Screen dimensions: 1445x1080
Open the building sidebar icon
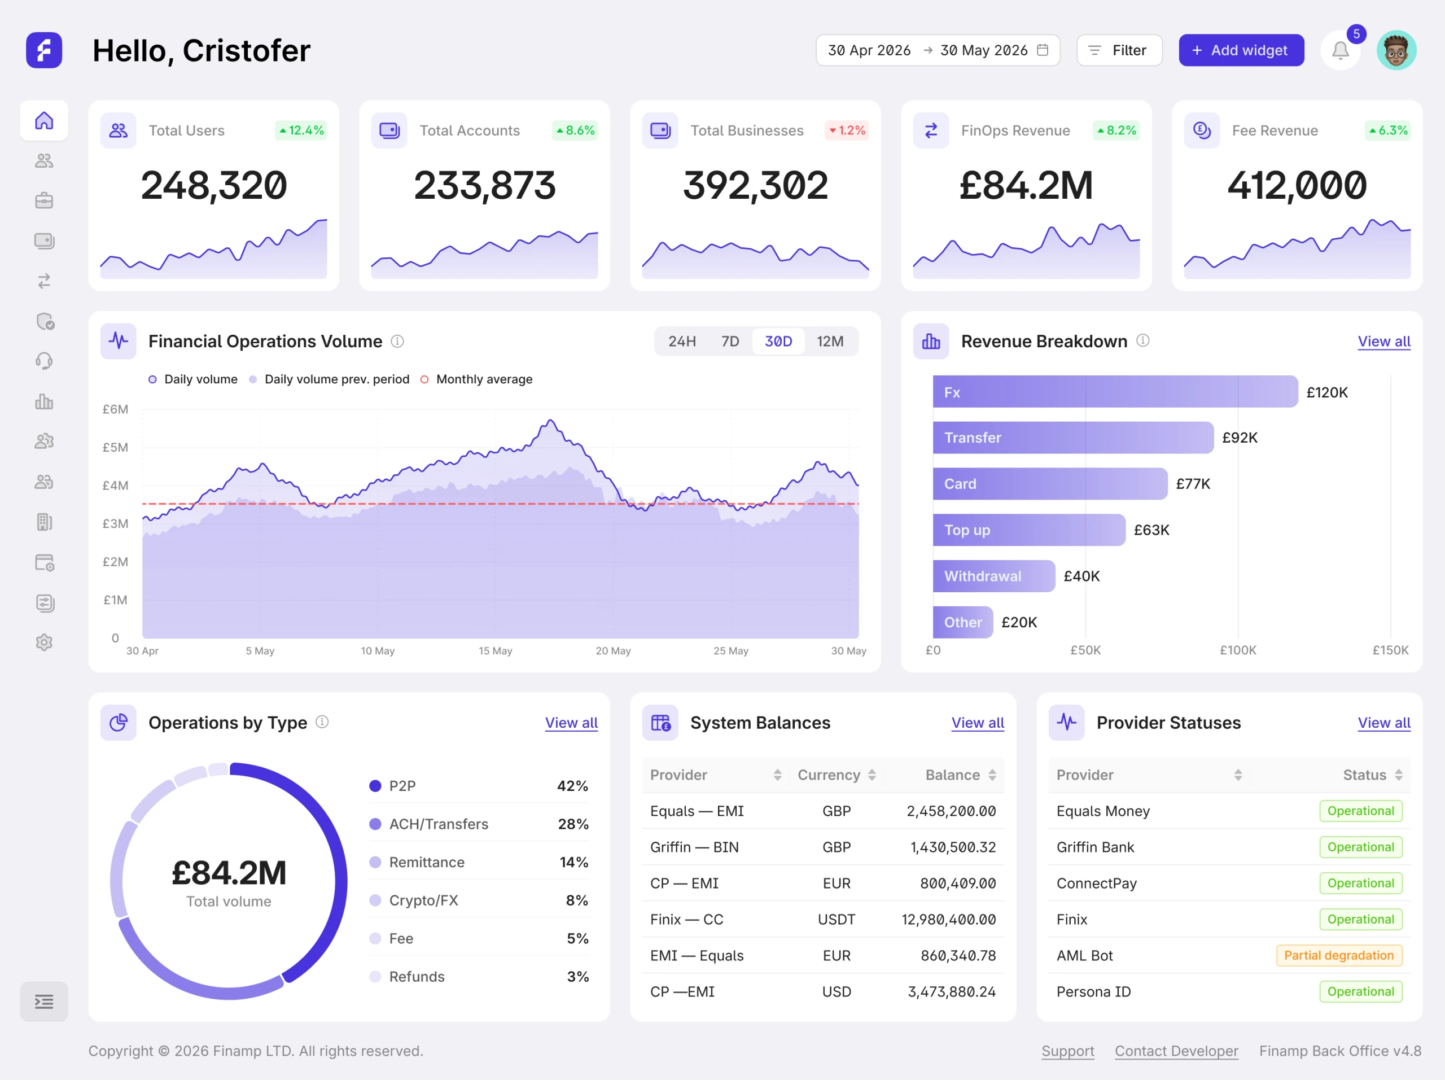pos(44,522)
